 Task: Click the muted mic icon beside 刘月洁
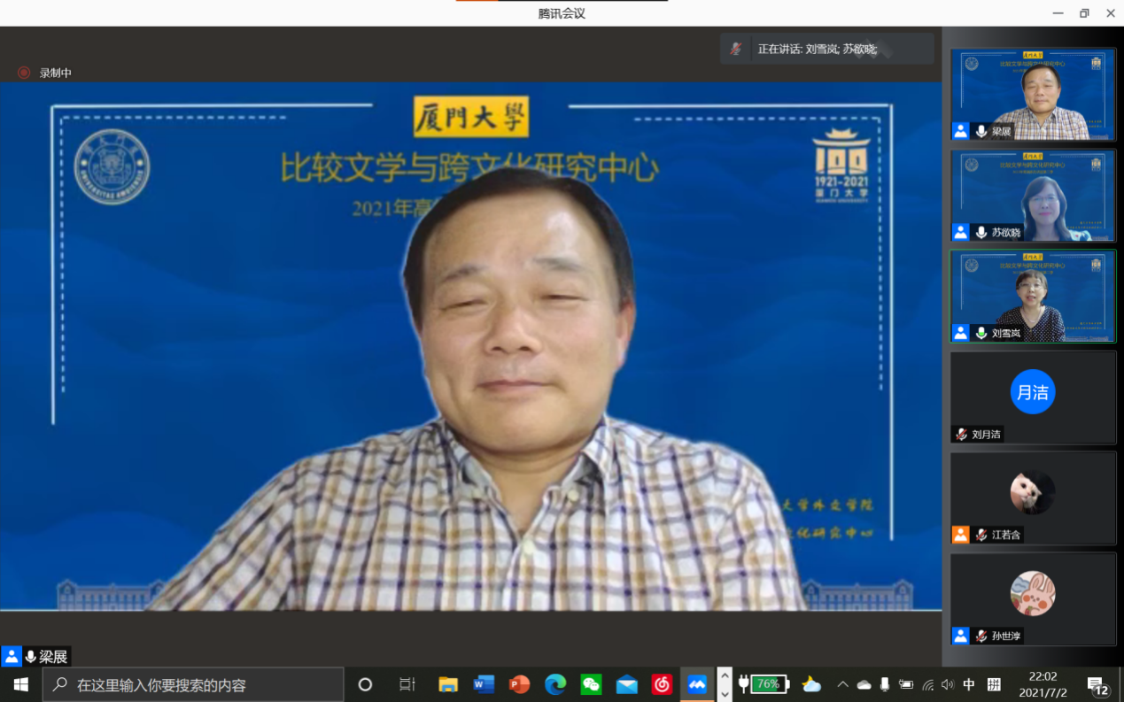tap(961, 435)
